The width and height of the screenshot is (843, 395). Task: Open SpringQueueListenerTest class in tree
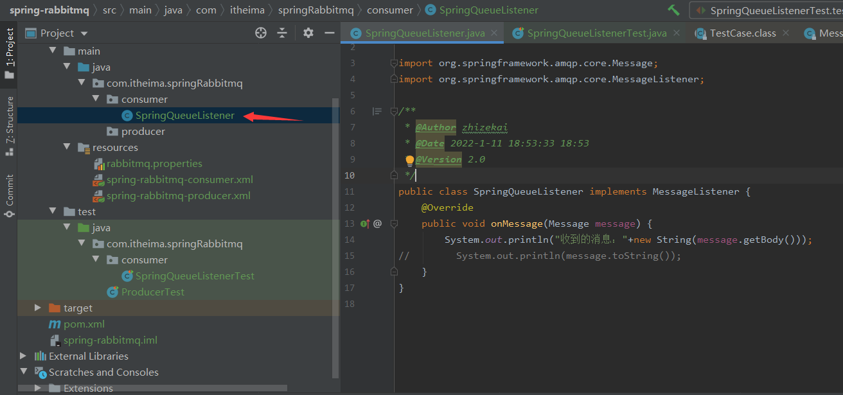[x=195, y=276]
